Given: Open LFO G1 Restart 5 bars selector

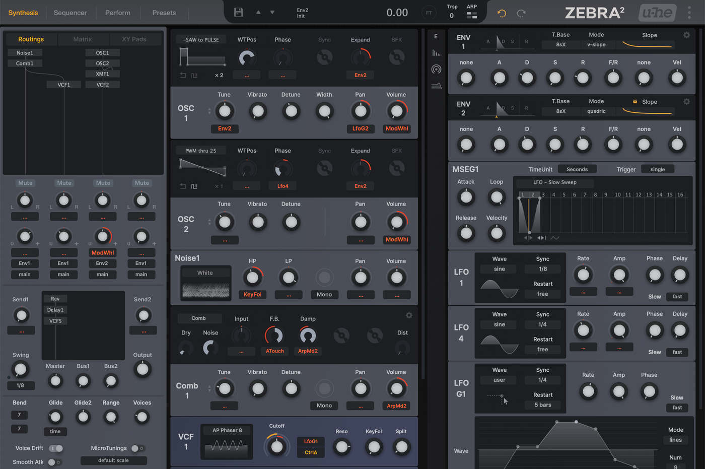Looking at the screenshot, I should coord(542,405).
